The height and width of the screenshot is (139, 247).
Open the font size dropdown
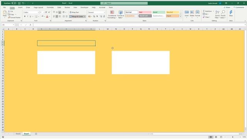pyautogui.click(x=44, y=12)
